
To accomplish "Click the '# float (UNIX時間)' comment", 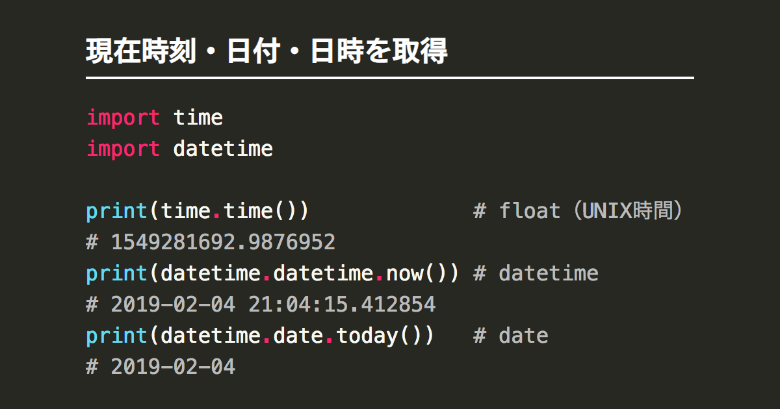I will tap(578, 211).
